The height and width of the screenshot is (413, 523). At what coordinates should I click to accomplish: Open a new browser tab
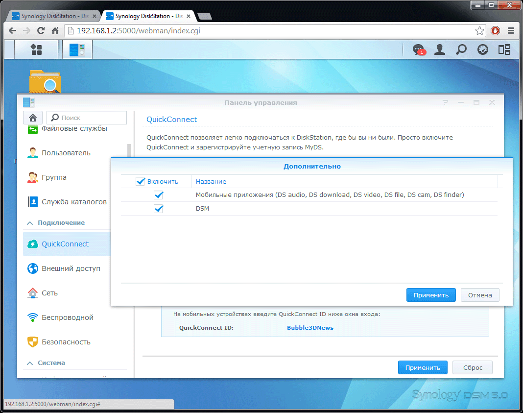point(205,16)
